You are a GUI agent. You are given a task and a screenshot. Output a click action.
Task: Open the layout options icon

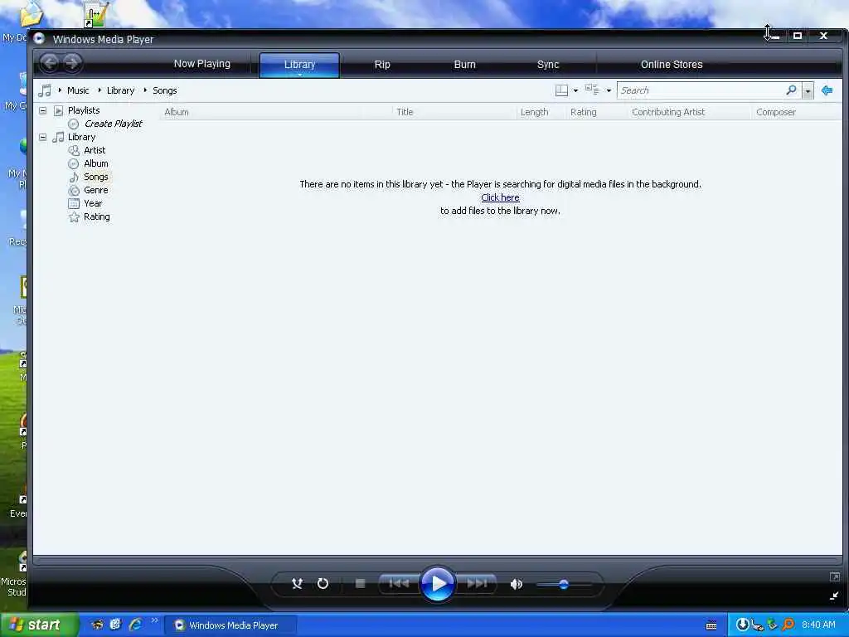pos(561,90)
